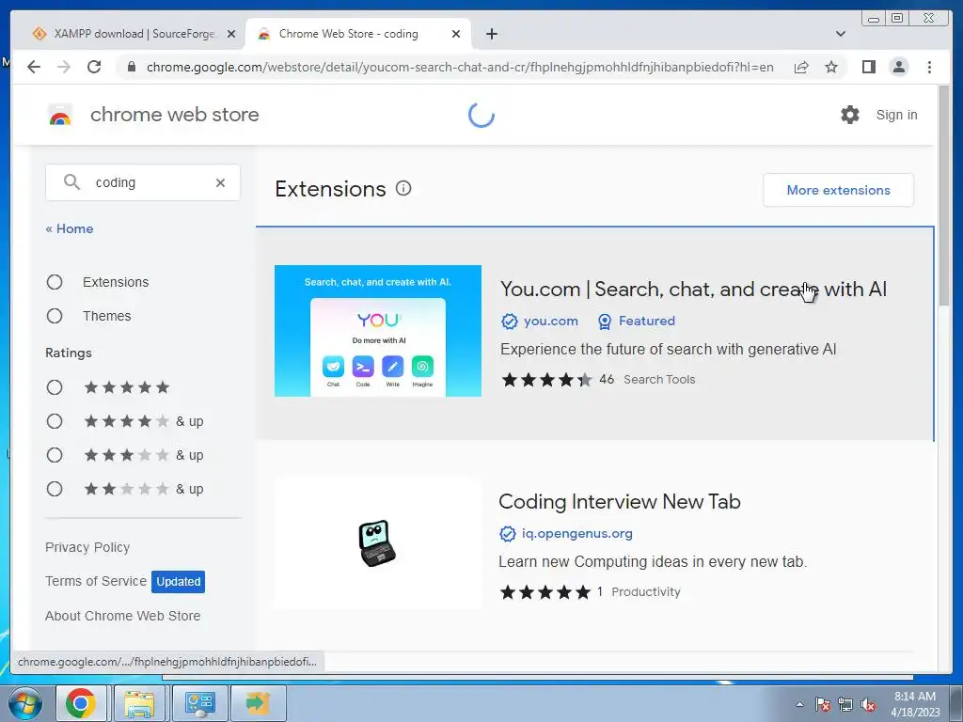The image size is (963, 722).
Task: Open the Chrome profile avatar
Action: tap(898, 67)
